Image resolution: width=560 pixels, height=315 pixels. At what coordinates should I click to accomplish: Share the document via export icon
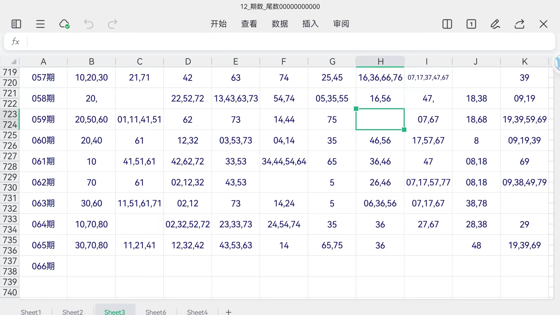point(519,24)
